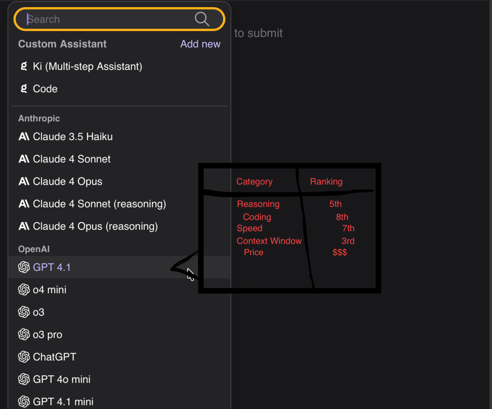Select Claude 4 Sonnet (reasoning)

(99, 204)
